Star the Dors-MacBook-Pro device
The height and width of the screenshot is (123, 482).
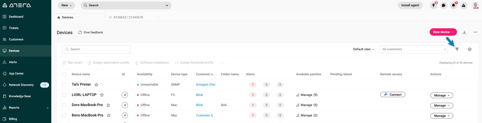[x=108, y=105]
